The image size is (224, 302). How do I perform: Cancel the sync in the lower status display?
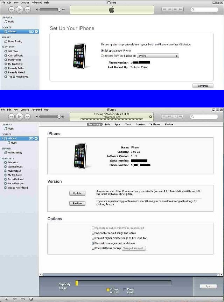click(150, 117)
